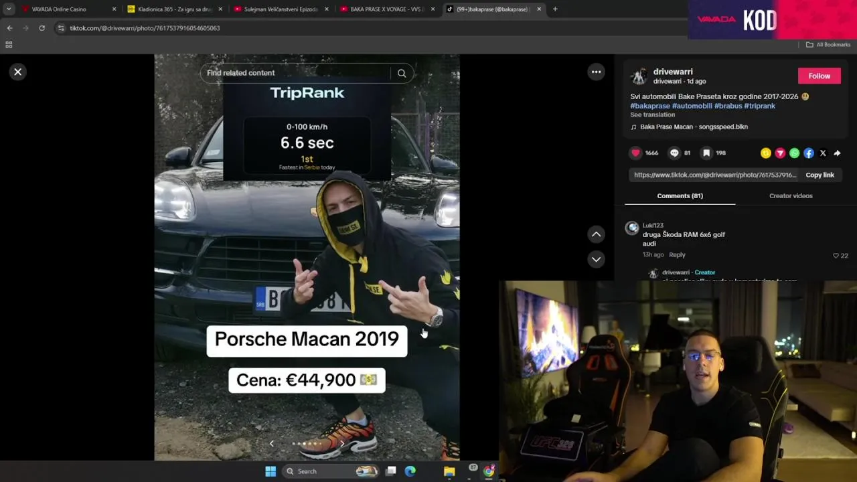Open the All Bookmarks folder
This screenshot has width=857, height=482.
(828, 45)
